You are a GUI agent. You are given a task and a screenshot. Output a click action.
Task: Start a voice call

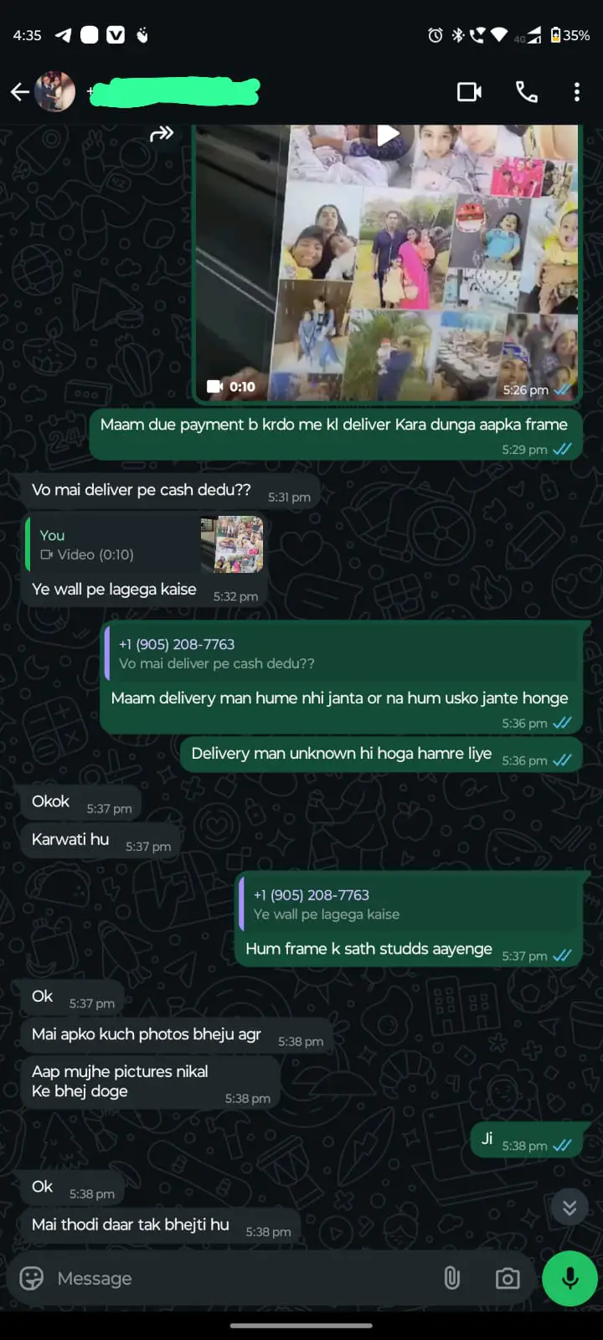527,92
